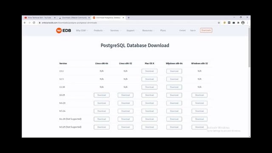
Task: Download version 9.6.20 for Windows x86-32
Action: tap(199, 103)
